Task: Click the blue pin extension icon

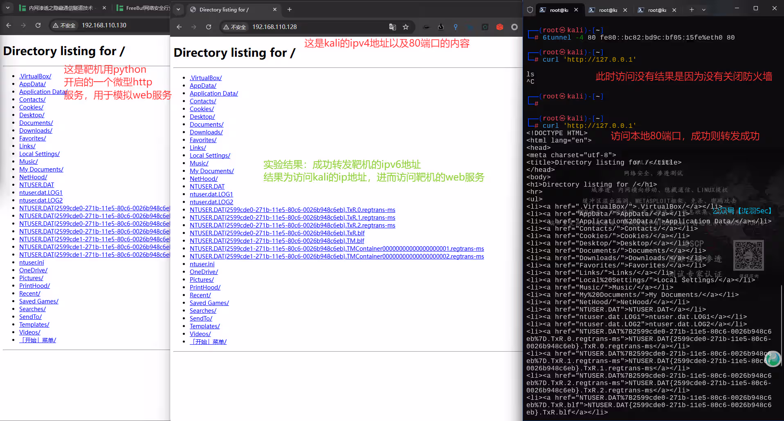Action: [x=456, y=27]
